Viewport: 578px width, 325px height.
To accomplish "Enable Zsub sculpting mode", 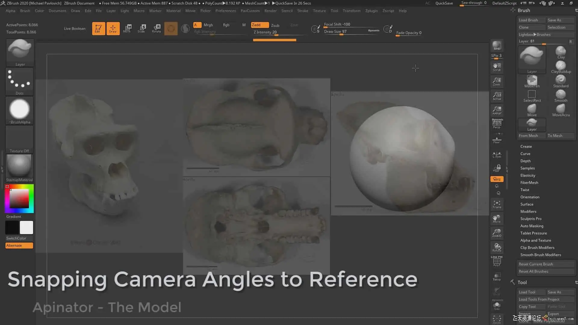I will [275, 25].
